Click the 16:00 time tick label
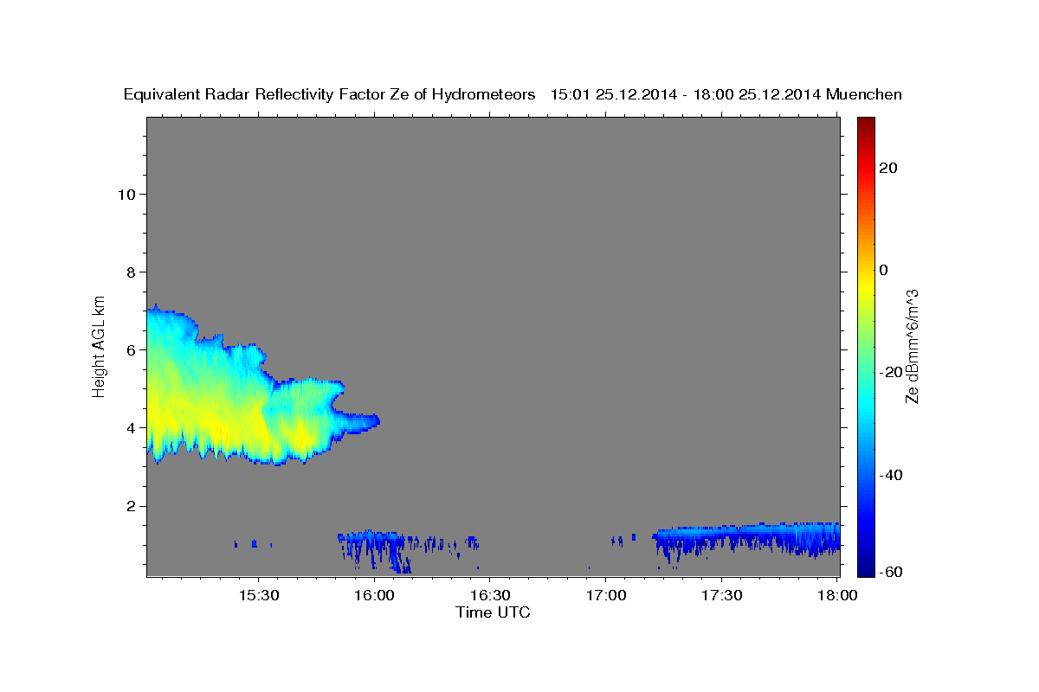 tap(373, 595)
